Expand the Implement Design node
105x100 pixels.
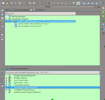6,85
